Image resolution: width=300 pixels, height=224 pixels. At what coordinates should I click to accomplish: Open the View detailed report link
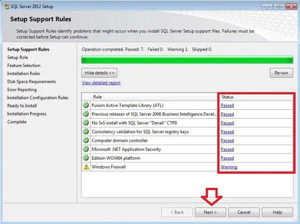pos(101,83)
